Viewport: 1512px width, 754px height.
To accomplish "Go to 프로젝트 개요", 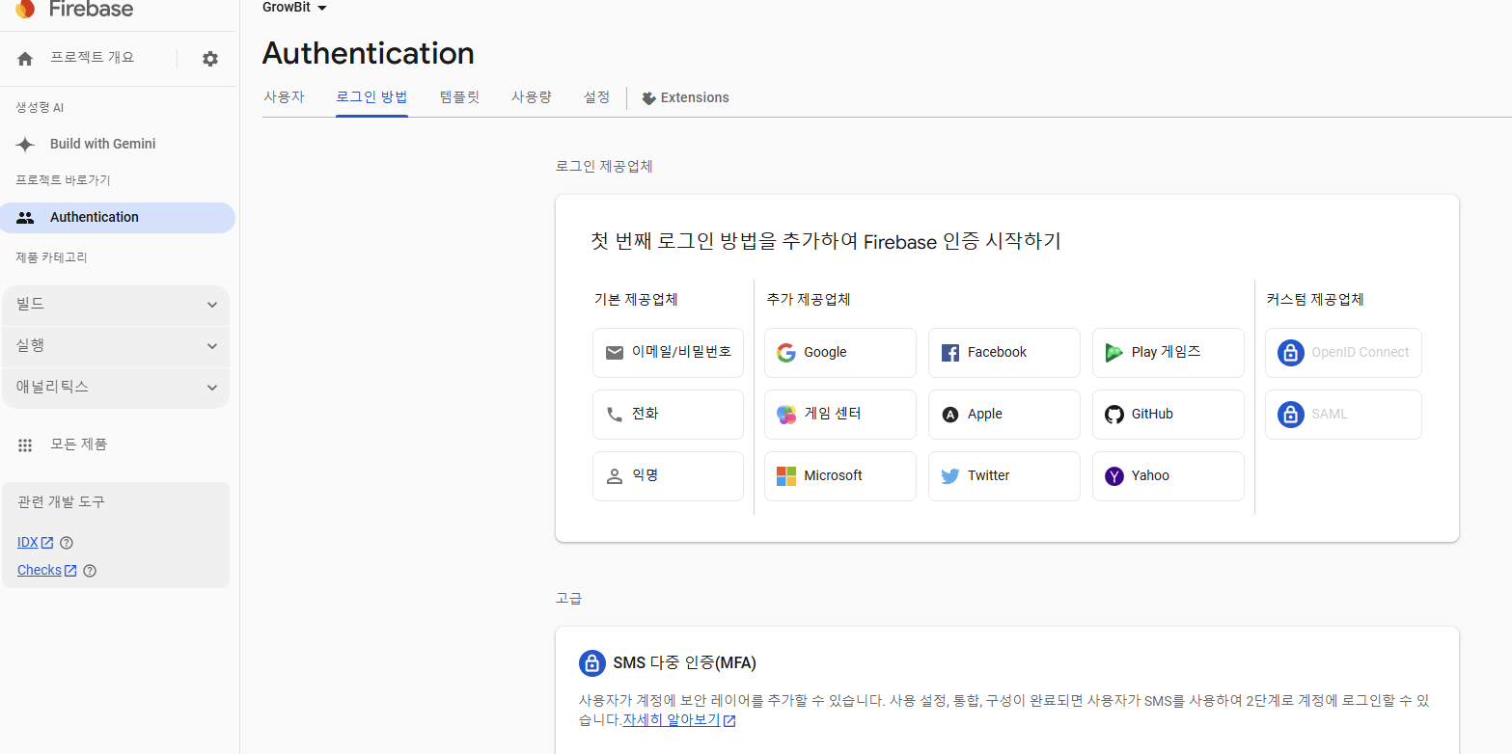I will pos(92,59).
